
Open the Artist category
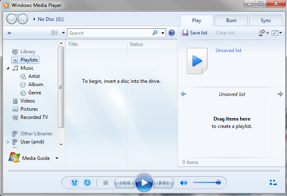click(34, 76)
